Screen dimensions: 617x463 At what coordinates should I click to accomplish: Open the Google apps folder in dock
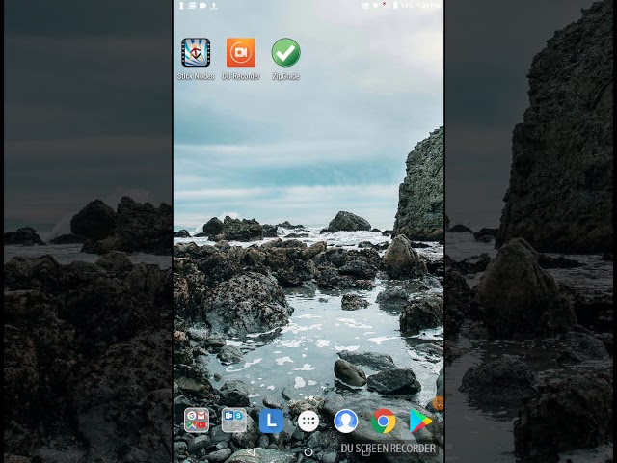pyautogui.click(x=197, y=421)
